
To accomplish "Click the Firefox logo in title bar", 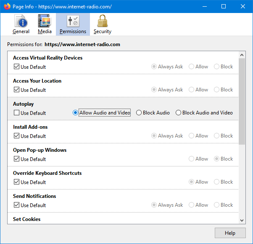I will click(7, 6).
